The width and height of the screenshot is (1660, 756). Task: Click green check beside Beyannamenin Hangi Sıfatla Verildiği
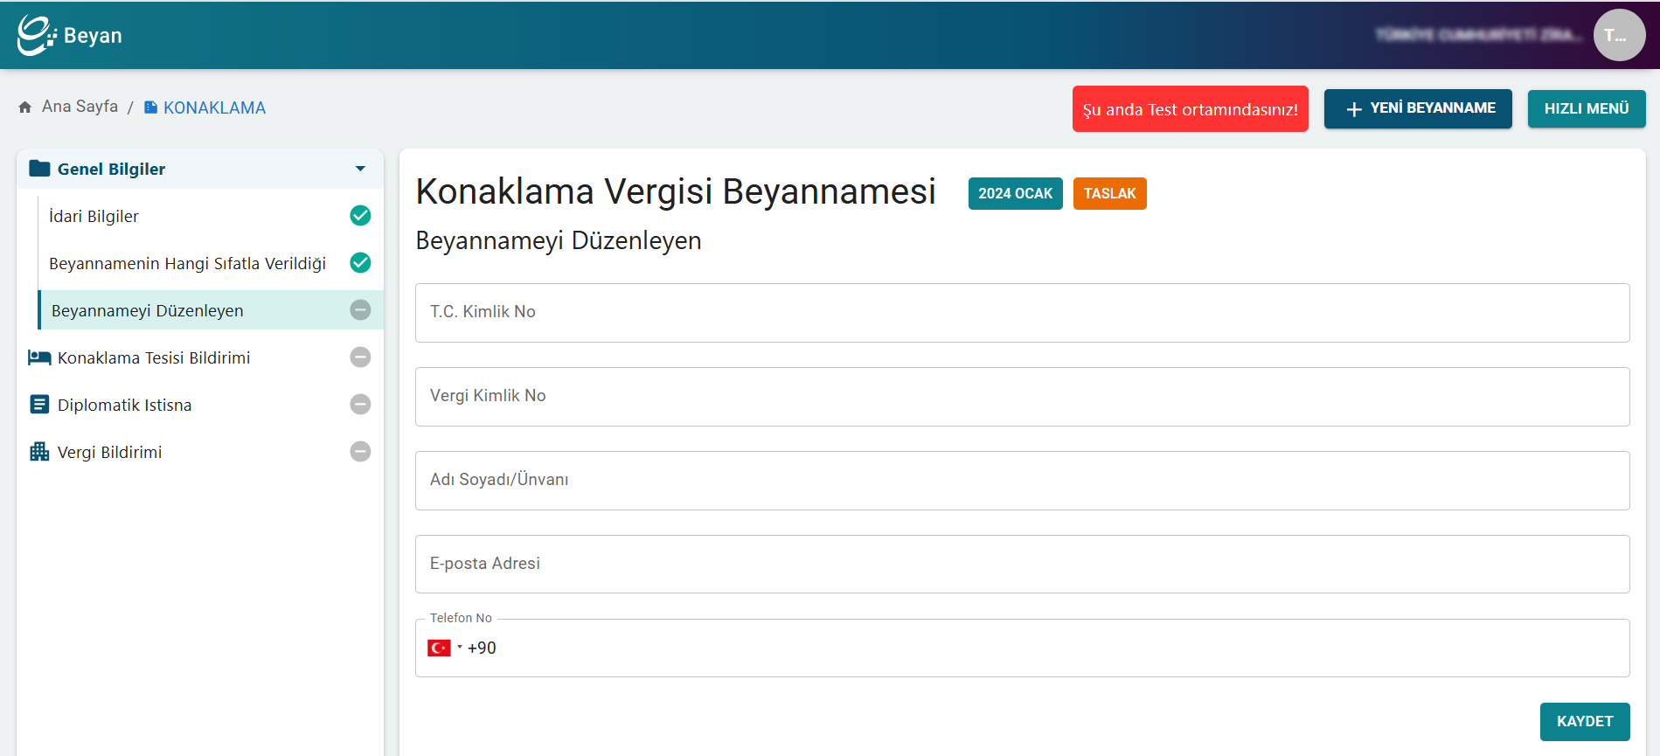click(360, 263)
